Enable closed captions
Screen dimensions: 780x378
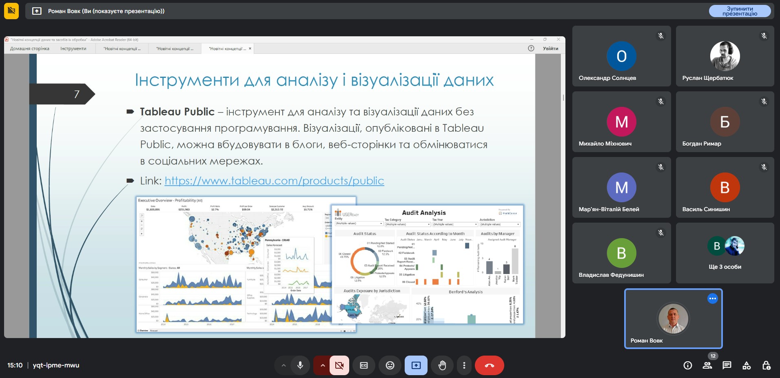364,365
